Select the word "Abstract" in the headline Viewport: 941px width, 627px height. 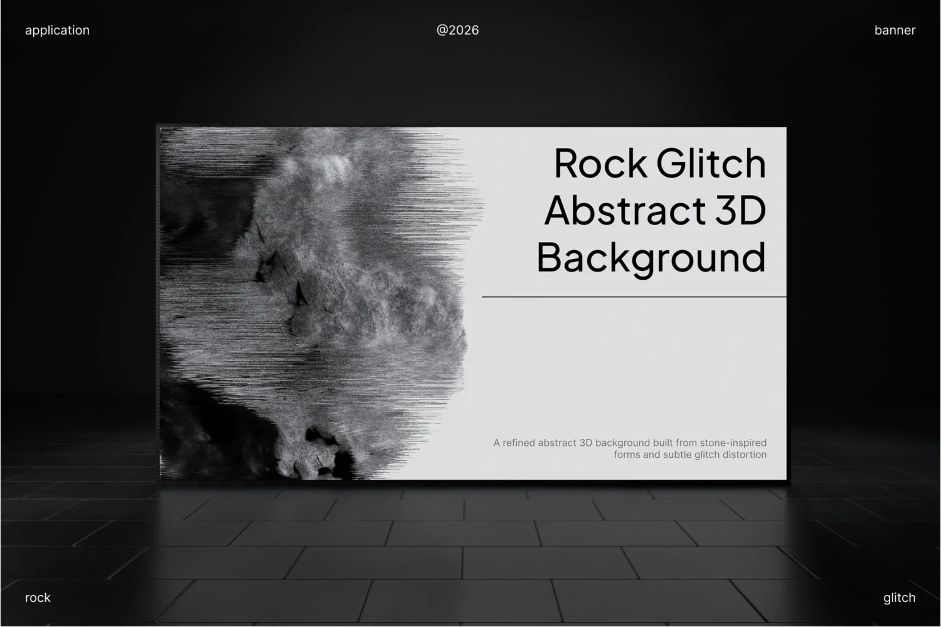pos(625,211)
